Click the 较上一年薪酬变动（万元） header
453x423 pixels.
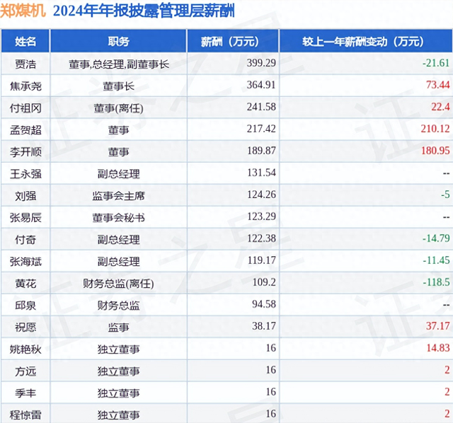[366, 41]
